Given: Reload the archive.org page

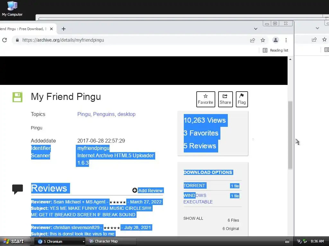Looking at the screenshot, I should pos(4,40).
